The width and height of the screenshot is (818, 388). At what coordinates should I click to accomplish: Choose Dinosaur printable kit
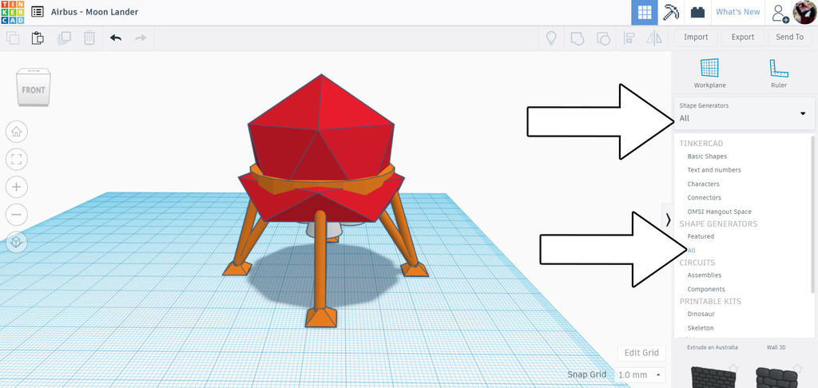[x=701, y=314]
